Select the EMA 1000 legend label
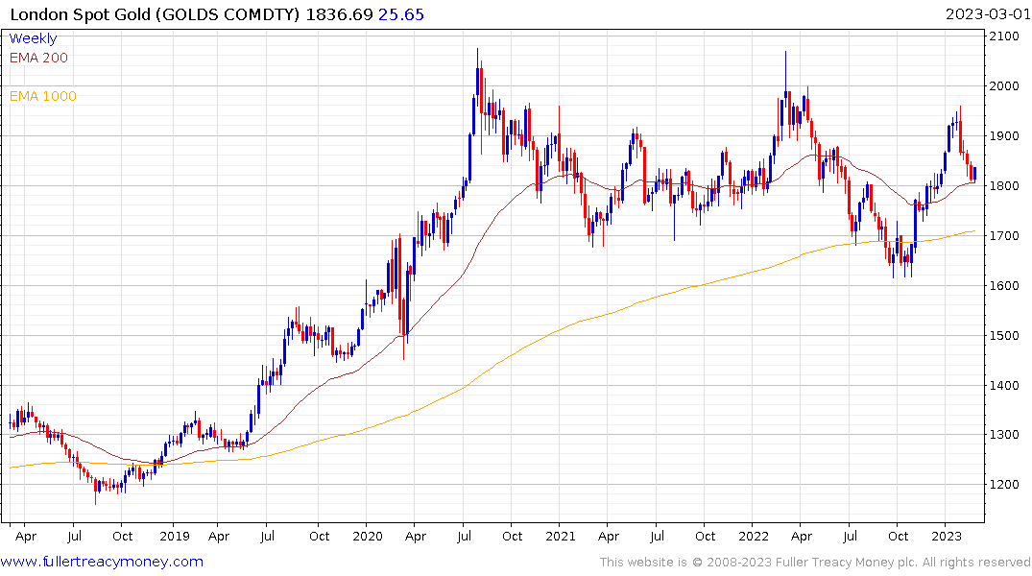The height and width of the screenshot is (576, 1032). (43, 96)
